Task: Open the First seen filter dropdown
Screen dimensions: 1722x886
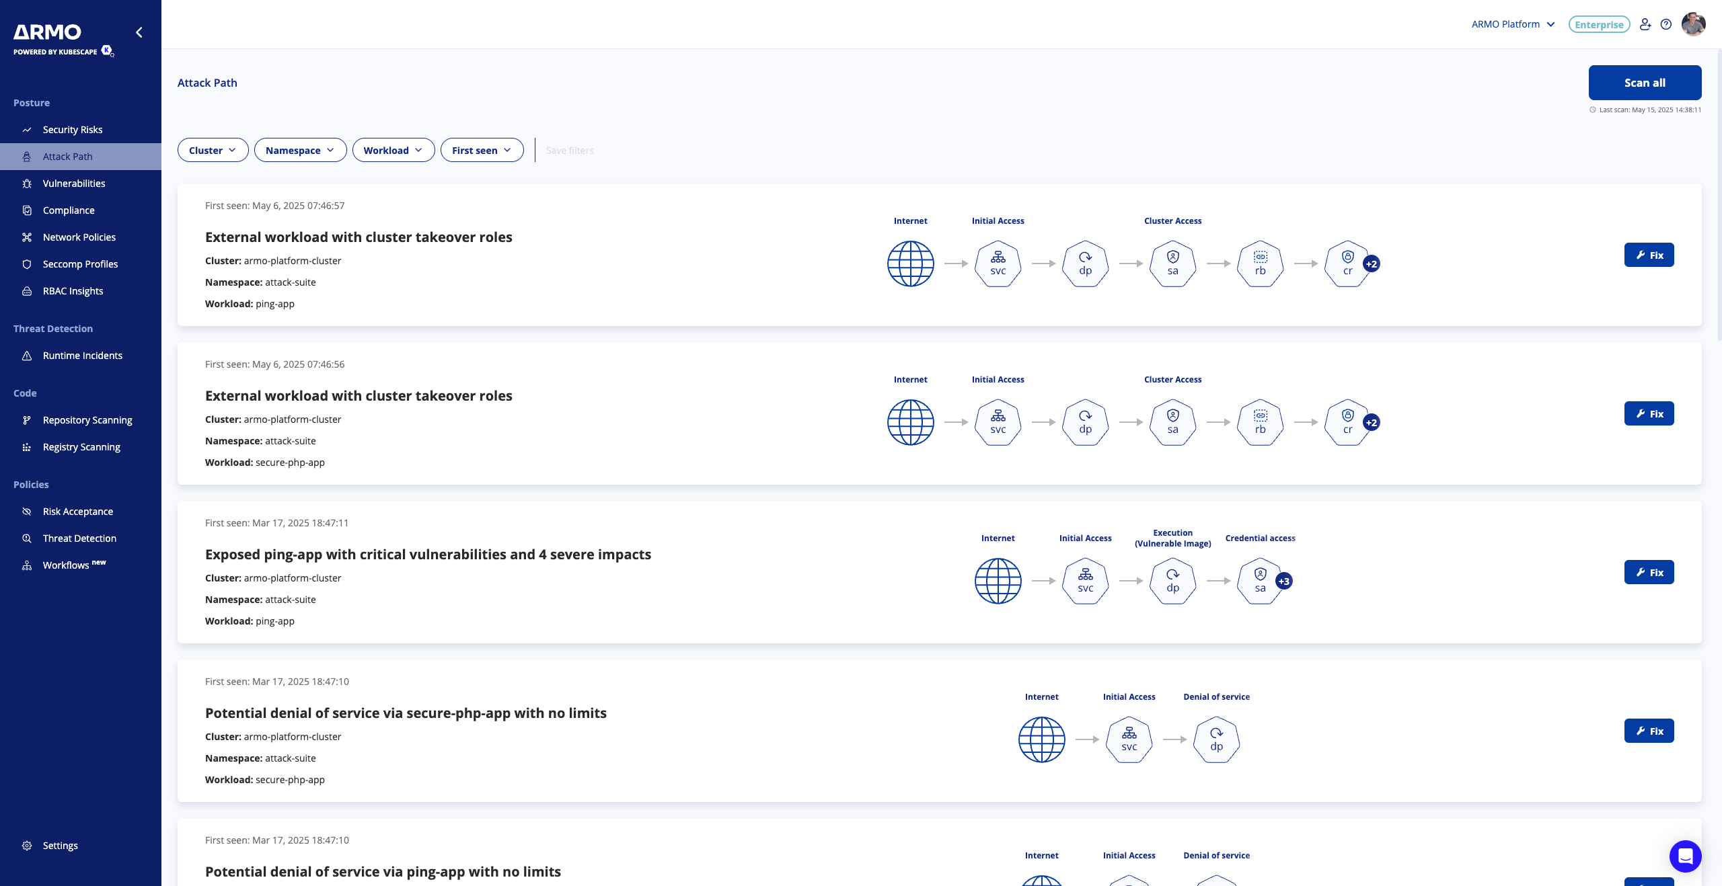Action: coord(482,150)
